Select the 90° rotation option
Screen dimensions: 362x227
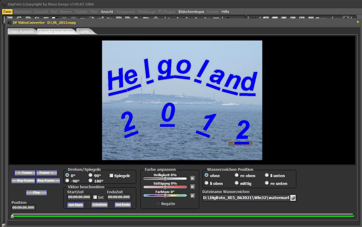(90, 175)
